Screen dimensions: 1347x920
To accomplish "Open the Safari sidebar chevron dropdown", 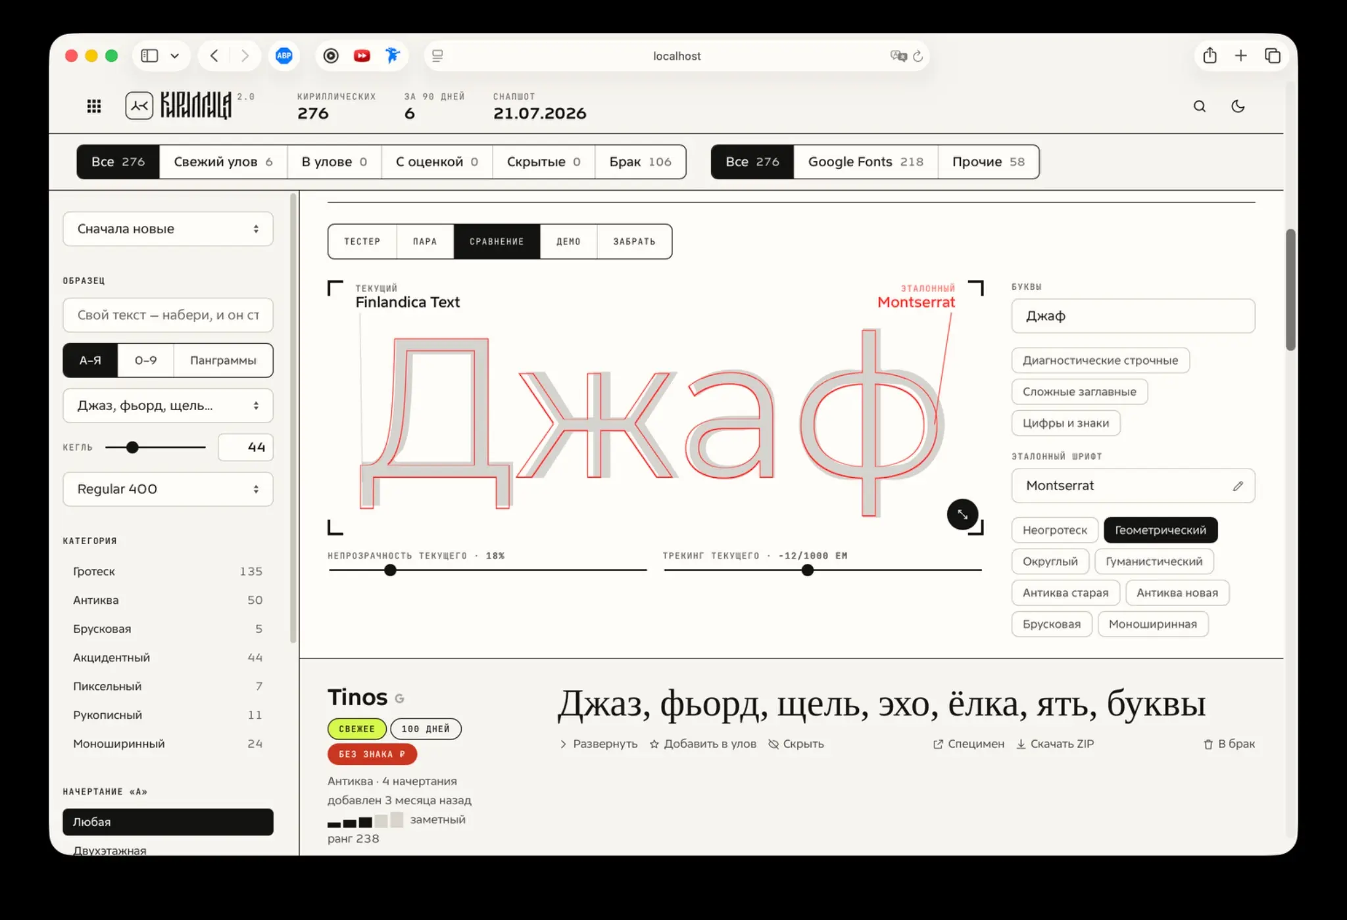I will (x=175, y=56).
